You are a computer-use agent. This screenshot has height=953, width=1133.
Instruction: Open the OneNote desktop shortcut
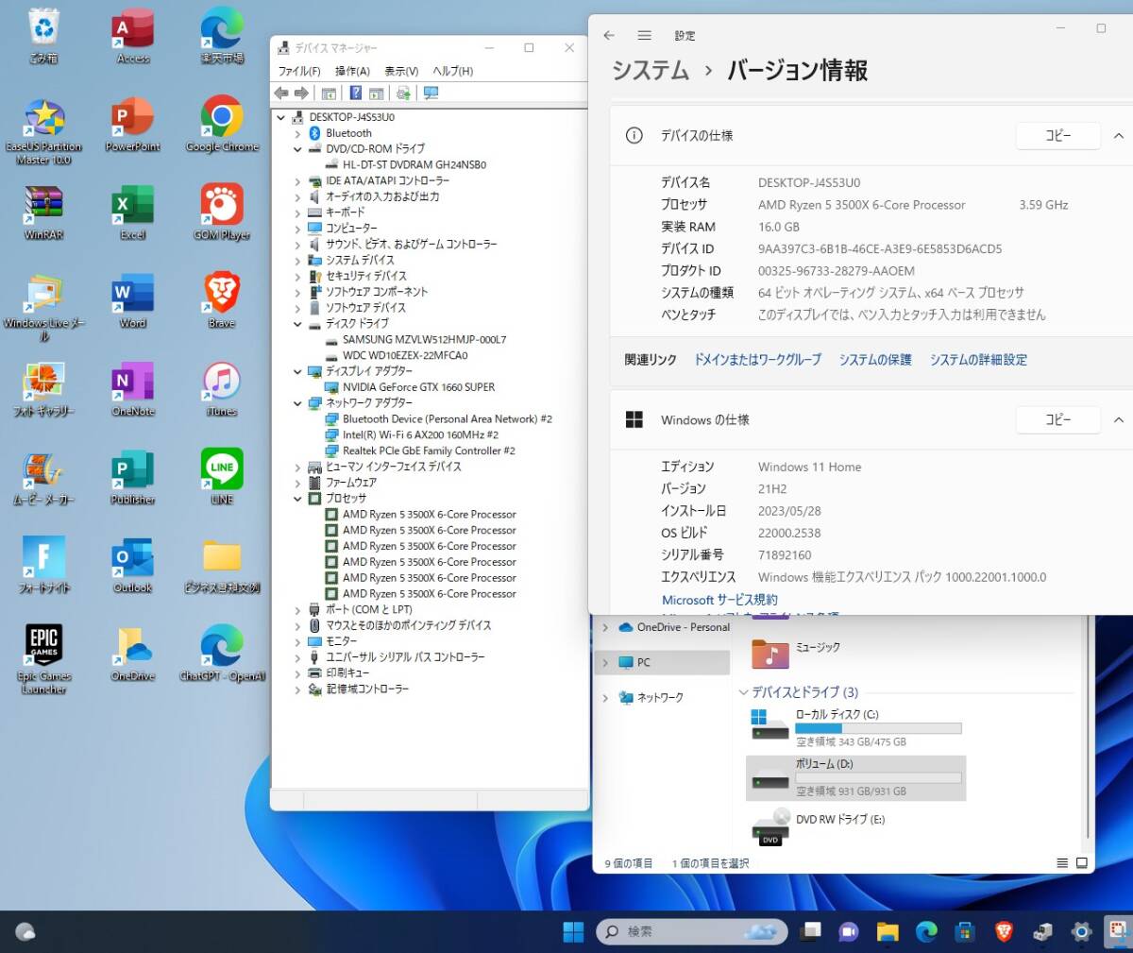(x=133, y=388)
